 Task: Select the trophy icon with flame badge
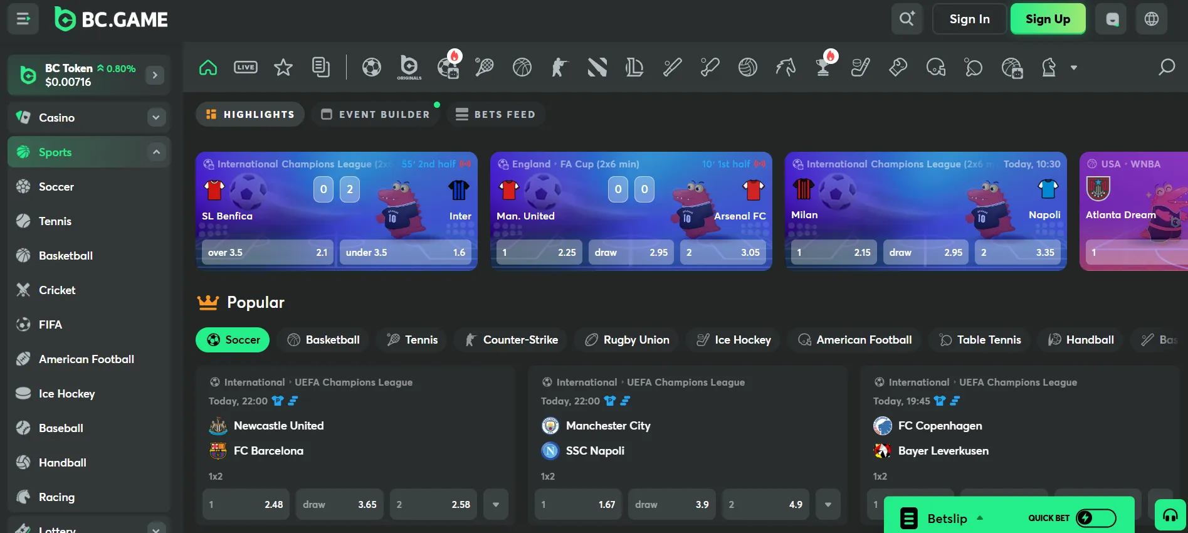pyautogui.click(x=823, y=66)
